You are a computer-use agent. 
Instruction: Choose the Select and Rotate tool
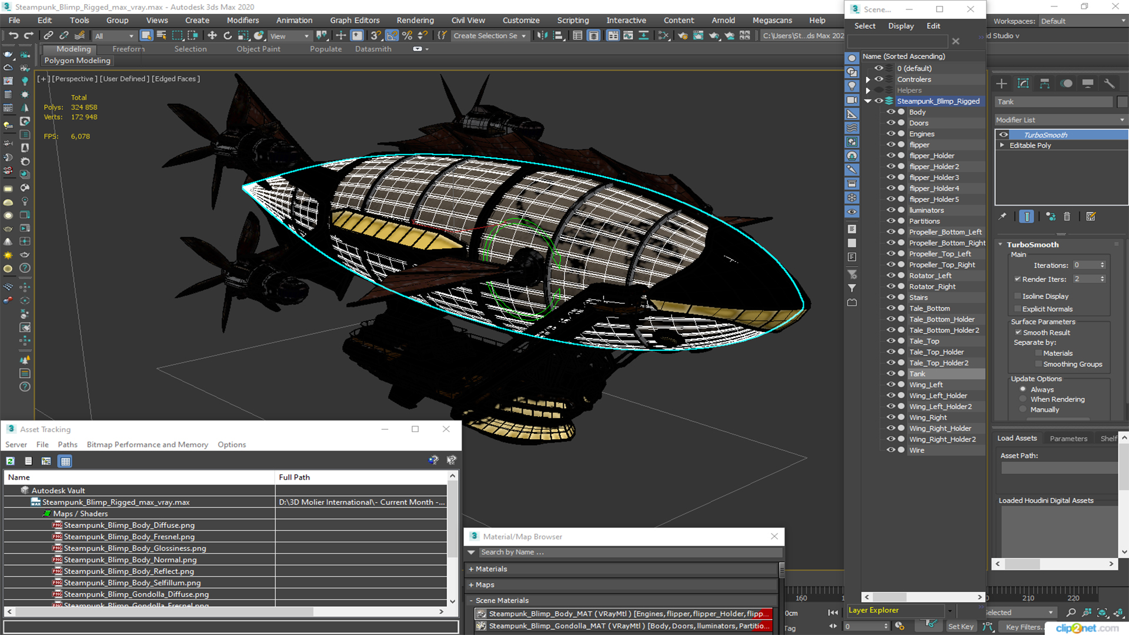(x=228, y=36)
